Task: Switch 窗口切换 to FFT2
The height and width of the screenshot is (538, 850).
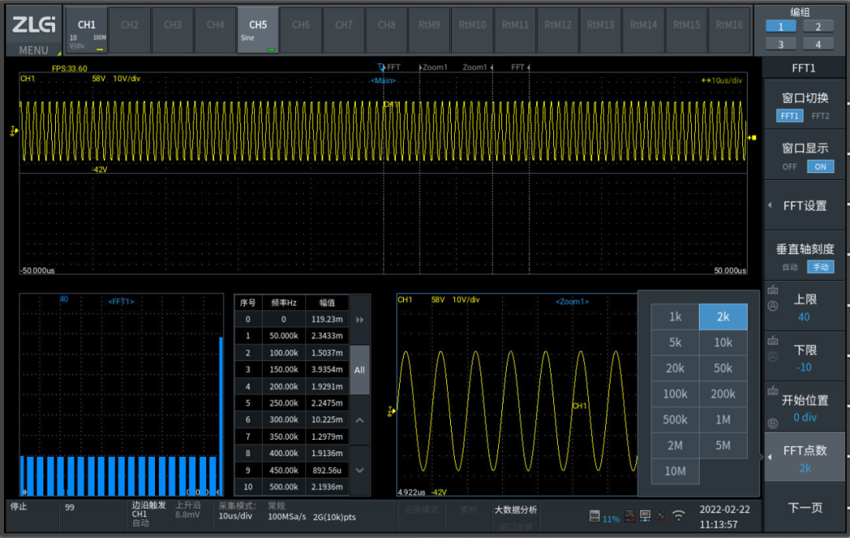Action: tap(820, 116)
